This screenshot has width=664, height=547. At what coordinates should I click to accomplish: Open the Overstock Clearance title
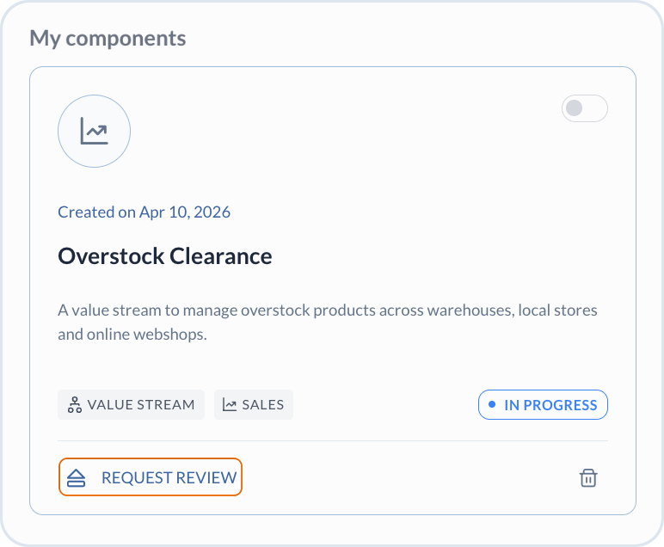point(165,256)
